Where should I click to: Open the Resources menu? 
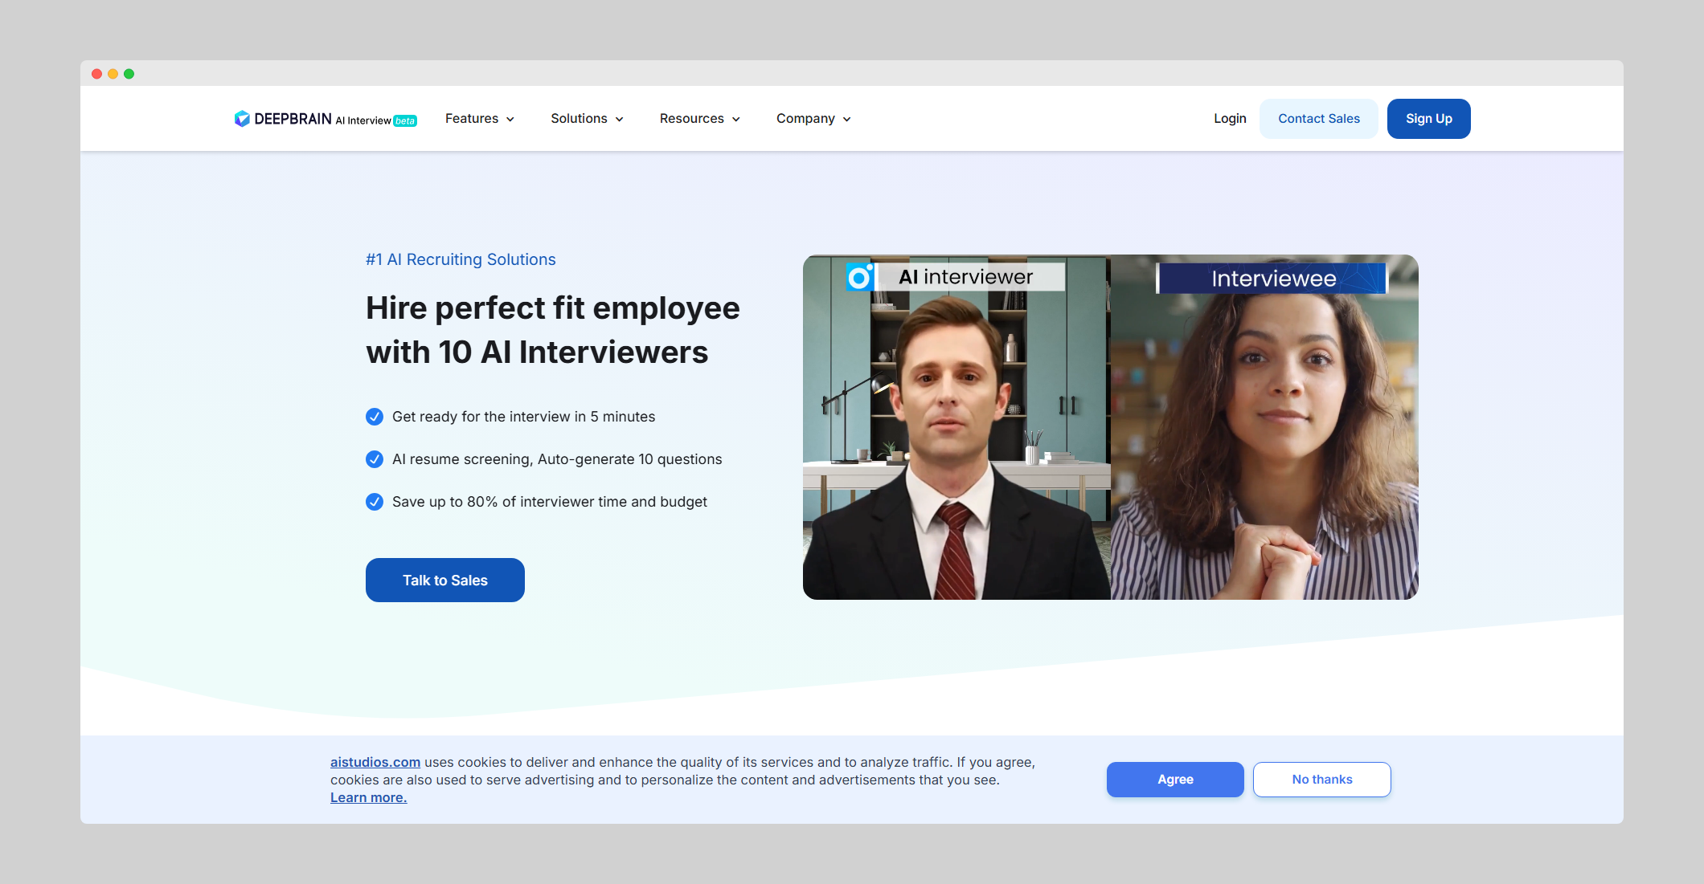coord(700,119)
